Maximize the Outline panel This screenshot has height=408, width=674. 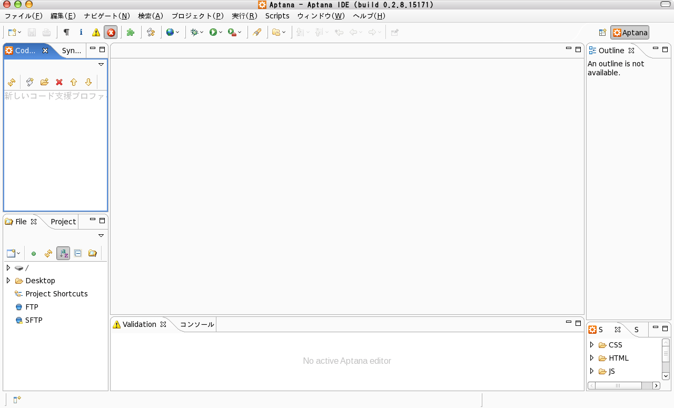tap(665, 49)
